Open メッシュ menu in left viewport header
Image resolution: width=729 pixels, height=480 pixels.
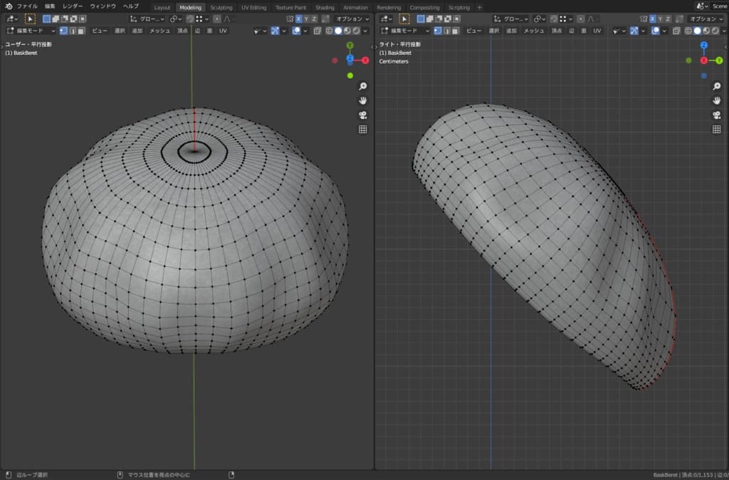(159, 31)
